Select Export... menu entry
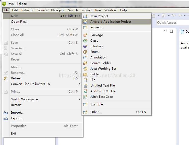189x145 pixels. (42, 118)
